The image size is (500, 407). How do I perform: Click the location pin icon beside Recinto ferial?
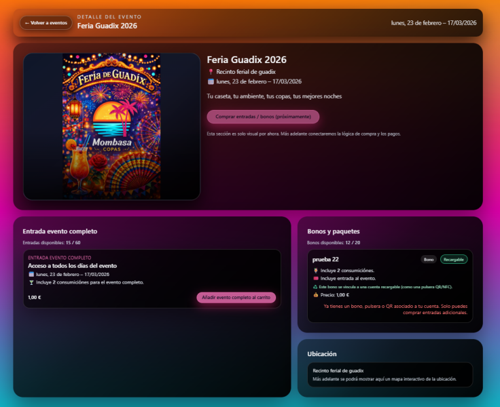[x=211, y=72]
